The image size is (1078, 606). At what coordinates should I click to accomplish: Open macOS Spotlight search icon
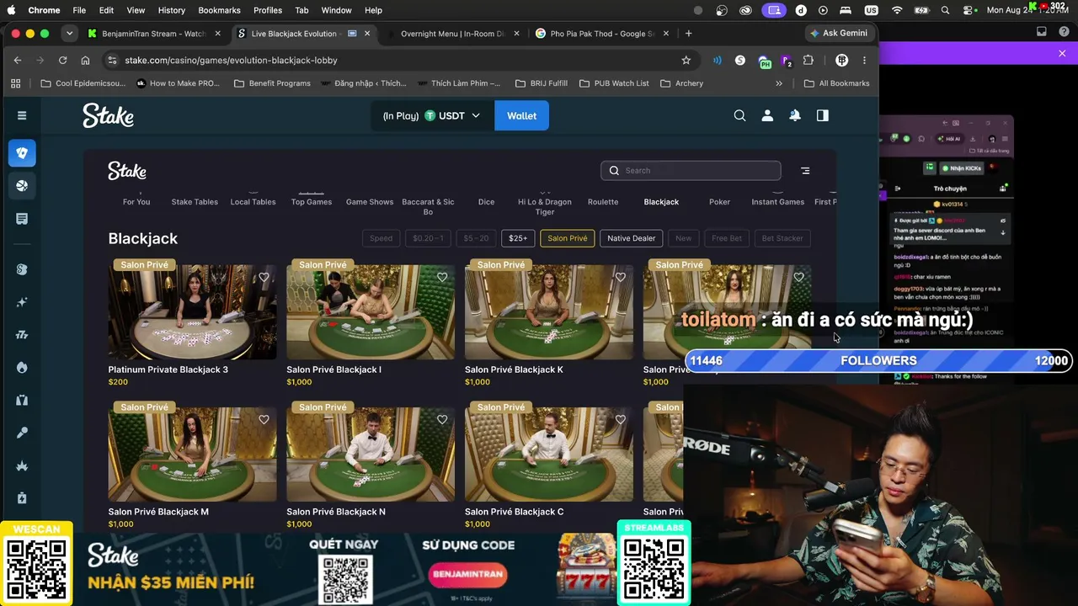[x=946, y=10]
